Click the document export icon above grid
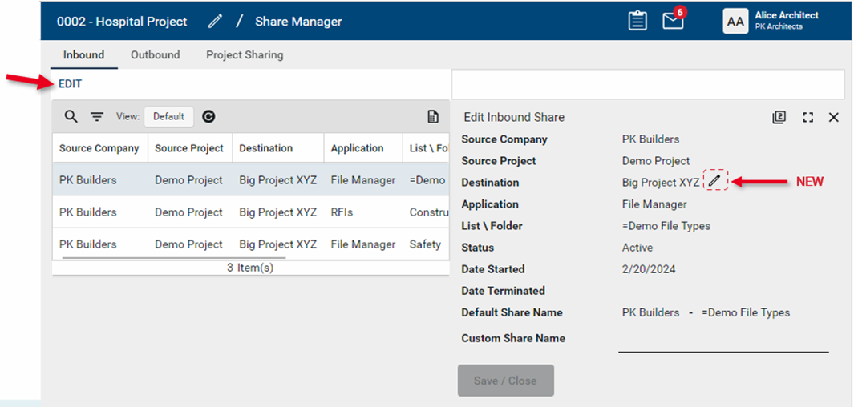Screen dimensions: 854x407 (x=433, y=117)
